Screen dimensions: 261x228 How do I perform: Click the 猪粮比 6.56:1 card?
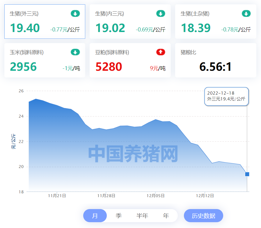click(216, 60)
